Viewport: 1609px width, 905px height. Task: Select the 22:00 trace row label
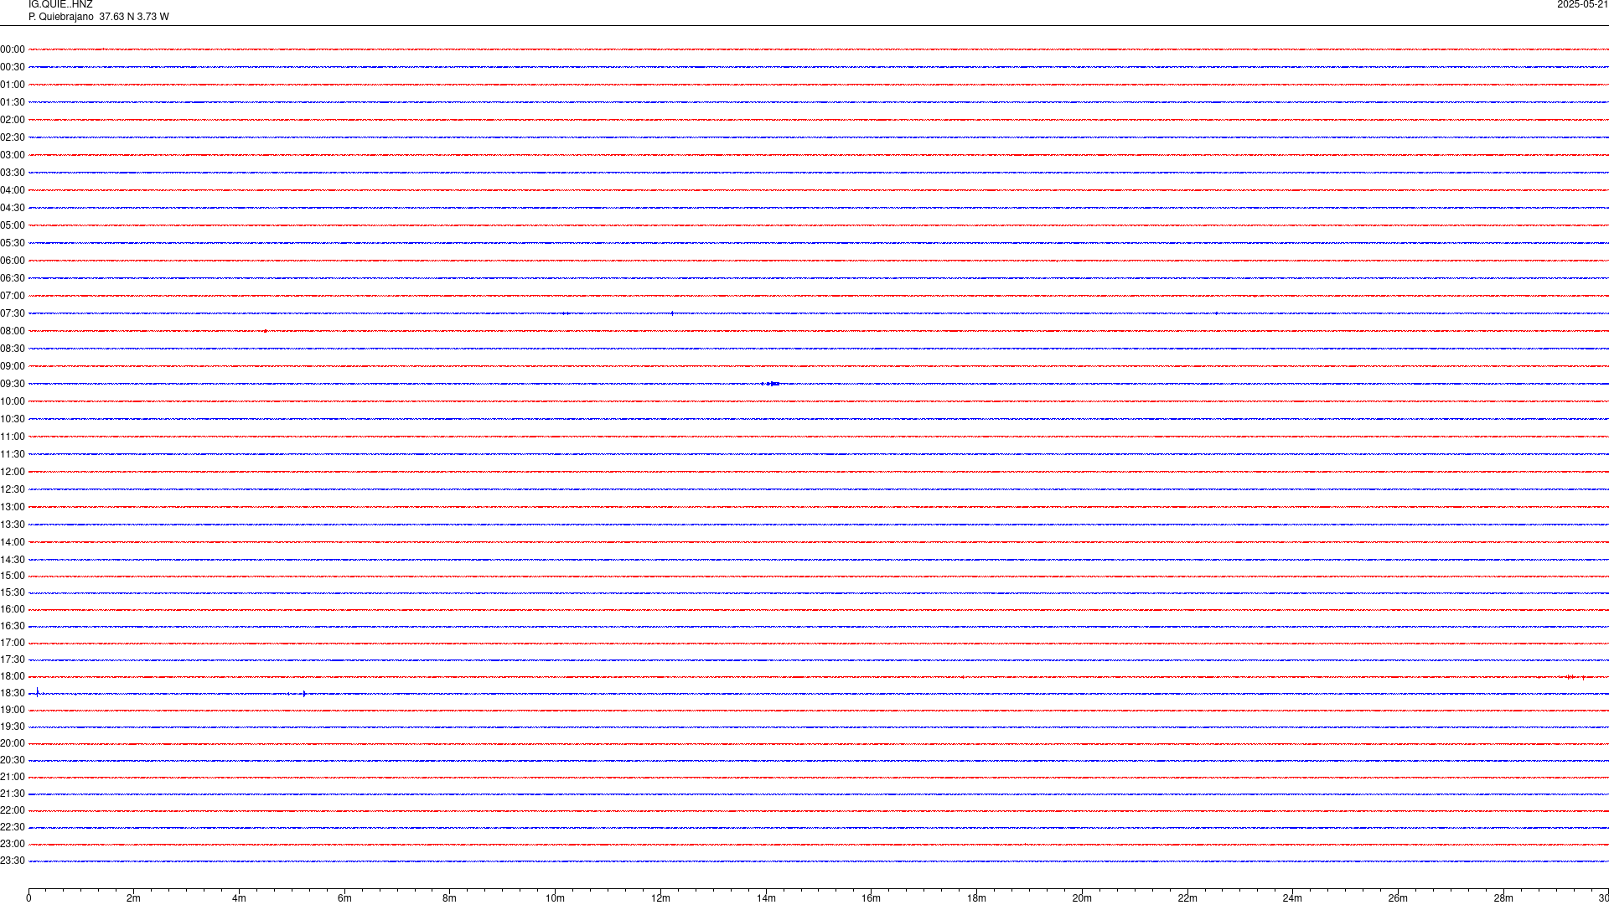click(x=13, y=810)
